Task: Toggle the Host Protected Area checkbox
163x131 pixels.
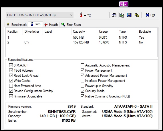Action: coord(11,86)
